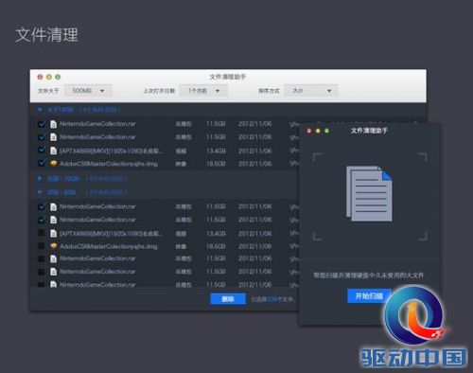Zoom the list window with green button
Image resolution: width=473 pixels, height=373 pixels.
click(x=58, y=77)
